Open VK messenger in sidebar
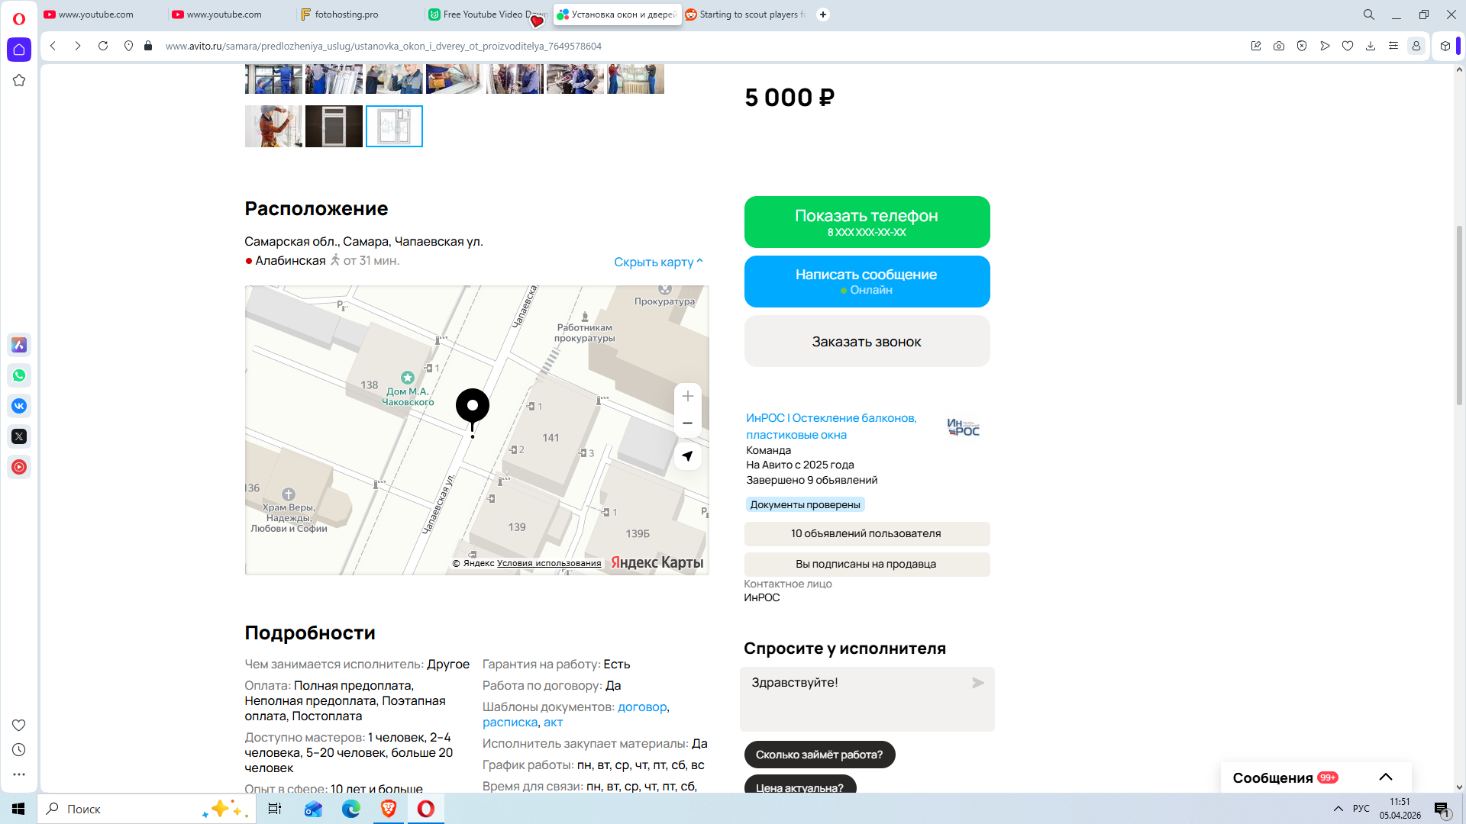The height and width of the screenshot is (824, 1466). click(x=19, y=406)
